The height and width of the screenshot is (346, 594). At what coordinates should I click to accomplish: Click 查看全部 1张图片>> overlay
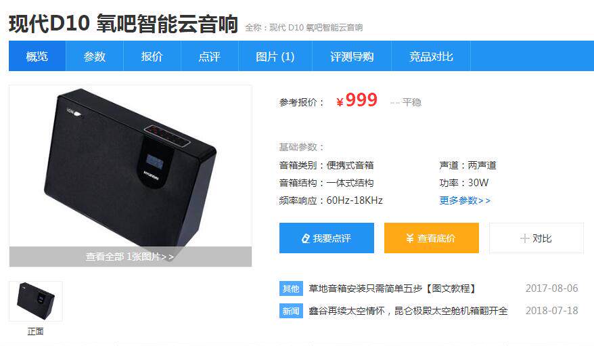pos(131,257)
